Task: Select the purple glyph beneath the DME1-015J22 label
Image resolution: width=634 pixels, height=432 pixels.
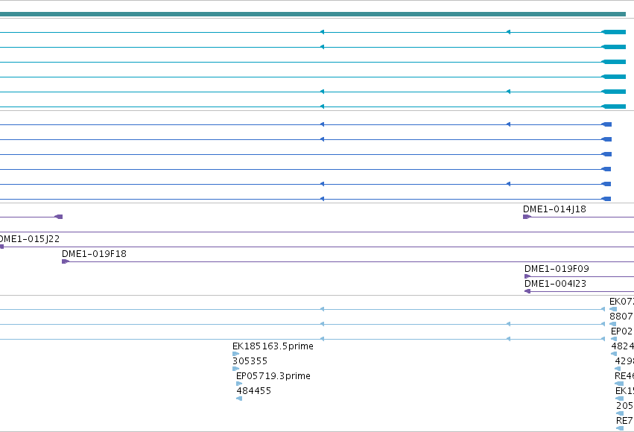Action: pos(1,247)
